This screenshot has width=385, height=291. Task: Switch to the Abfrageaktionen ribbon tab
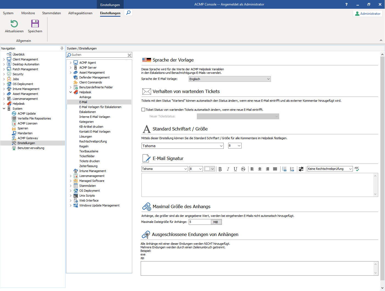pos(80,13)
